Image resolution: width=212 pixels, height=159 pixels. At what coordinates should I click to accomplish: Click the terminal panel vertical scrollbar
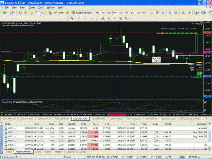pos(209,136)
